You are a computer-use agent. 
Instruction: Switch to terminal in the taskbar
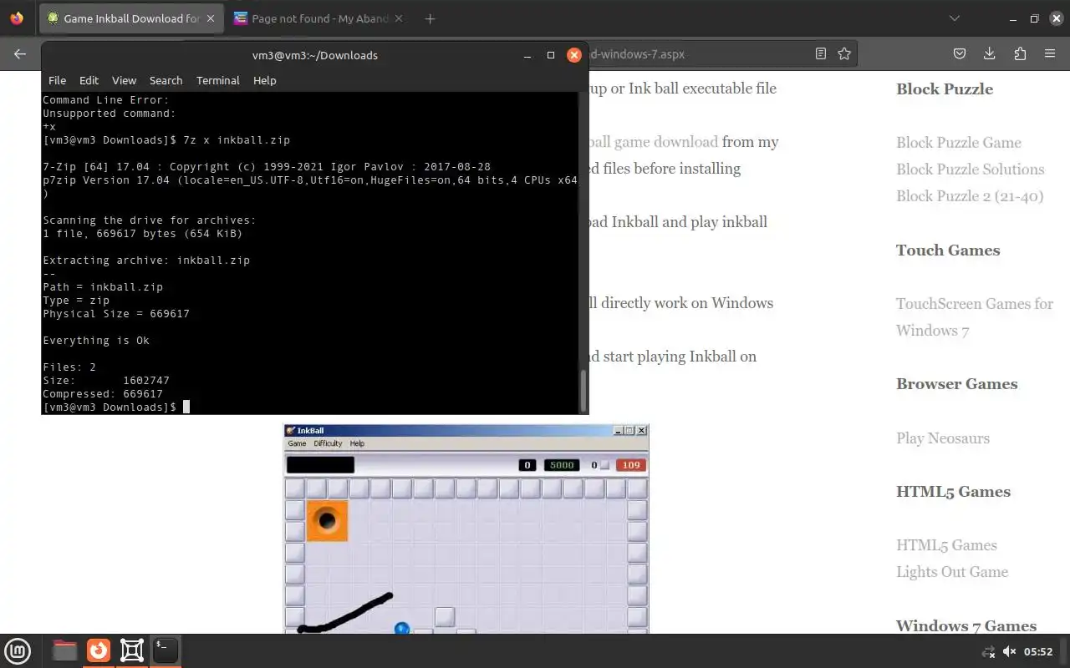coord(166,650)
